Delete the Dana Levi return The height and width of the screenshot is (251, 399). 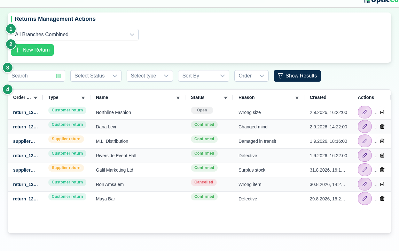(382, 126)
